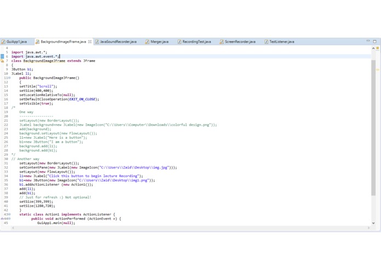This screenshot has height=270, width=381.
Task: Open the RecordingTest.java tab
Action: 197,42
